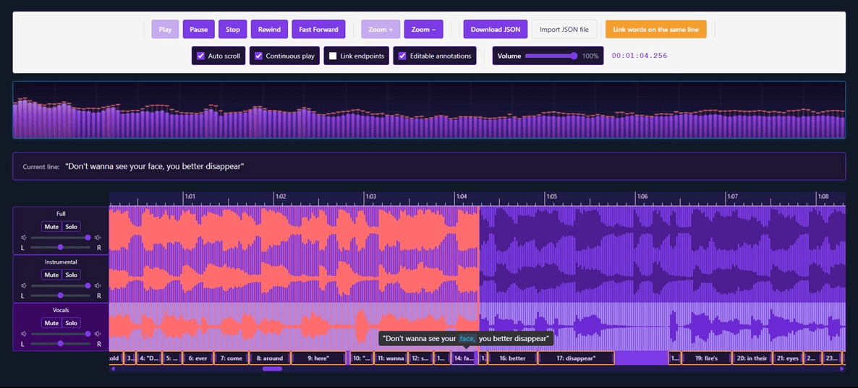Mute the Instrumental track
Viewport: 858px width, 388px height.
tap(51, 275)
